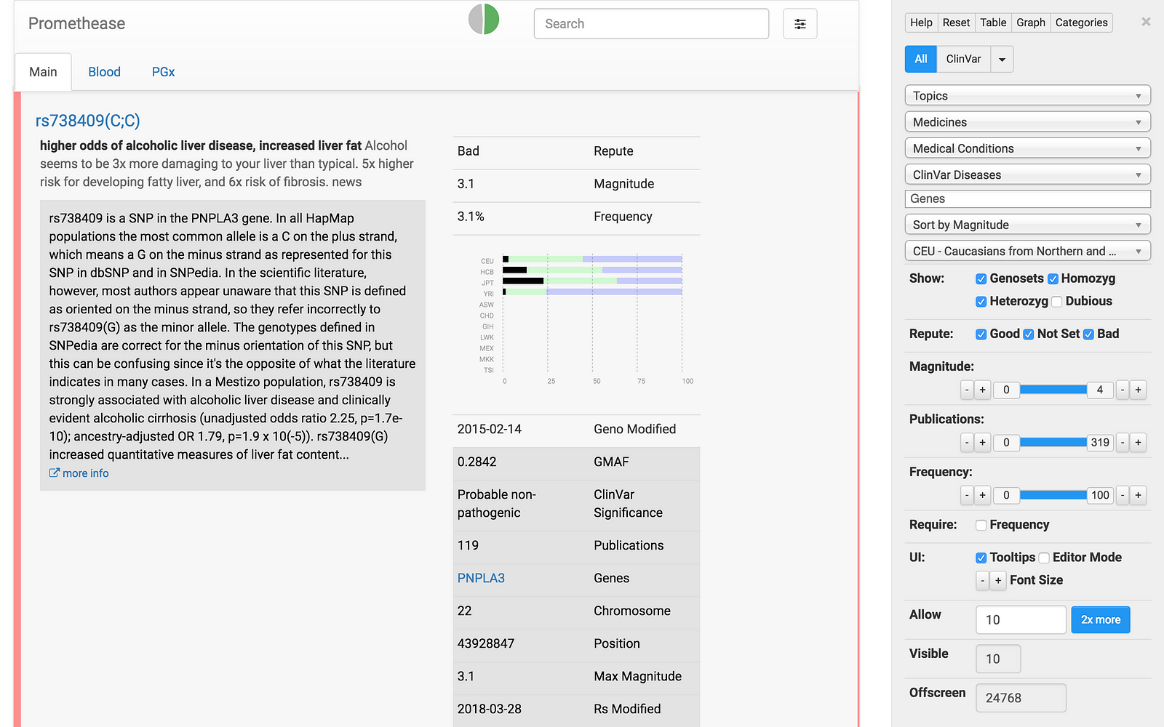This screenshot has width=1164, height=727.
Task: Increase Magnitude minimum with plus button
Action: coord(982,390)
